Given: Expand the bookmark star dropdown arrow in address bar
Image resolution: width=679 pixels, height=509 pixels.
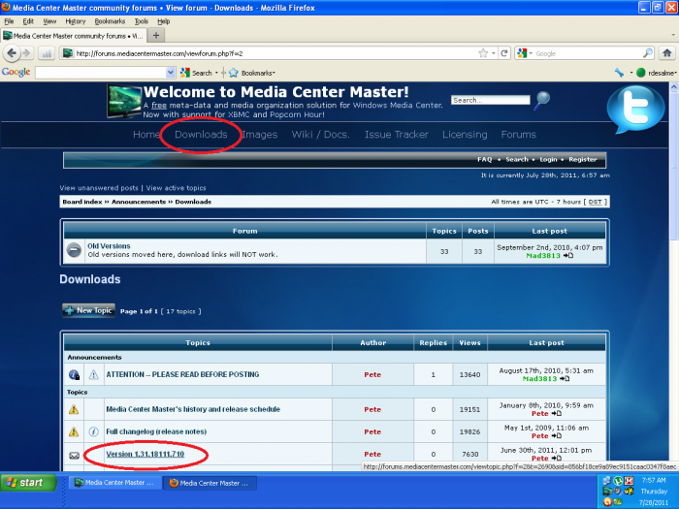Looking at the screenshot, I should click(x=493, y=53).
